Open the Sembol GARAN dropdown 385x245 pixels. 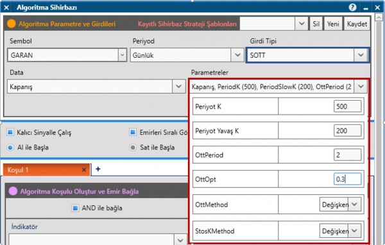tap(123, 55)
